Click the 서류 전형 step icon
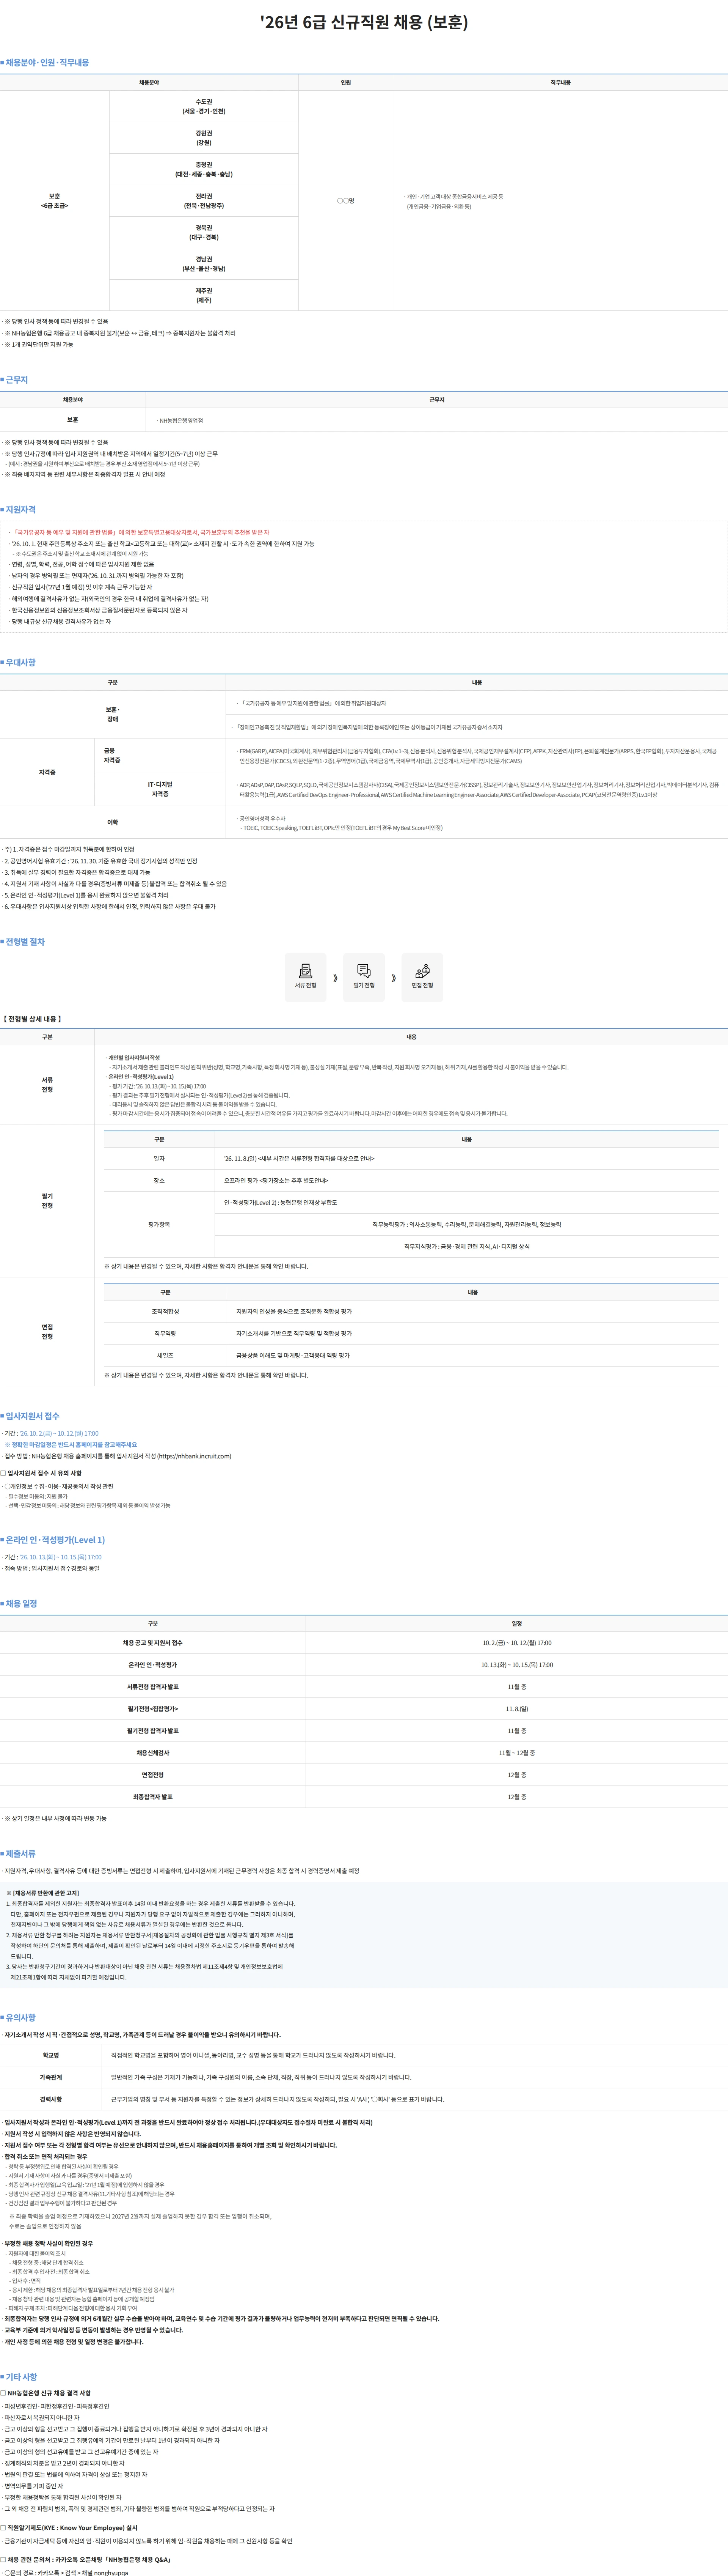 [306, 977]
